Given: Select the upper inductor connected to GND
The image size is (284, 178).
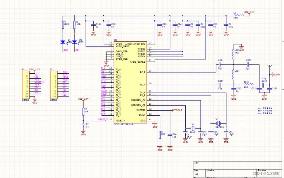Looking at the screenshot, I should coord(234,54).
